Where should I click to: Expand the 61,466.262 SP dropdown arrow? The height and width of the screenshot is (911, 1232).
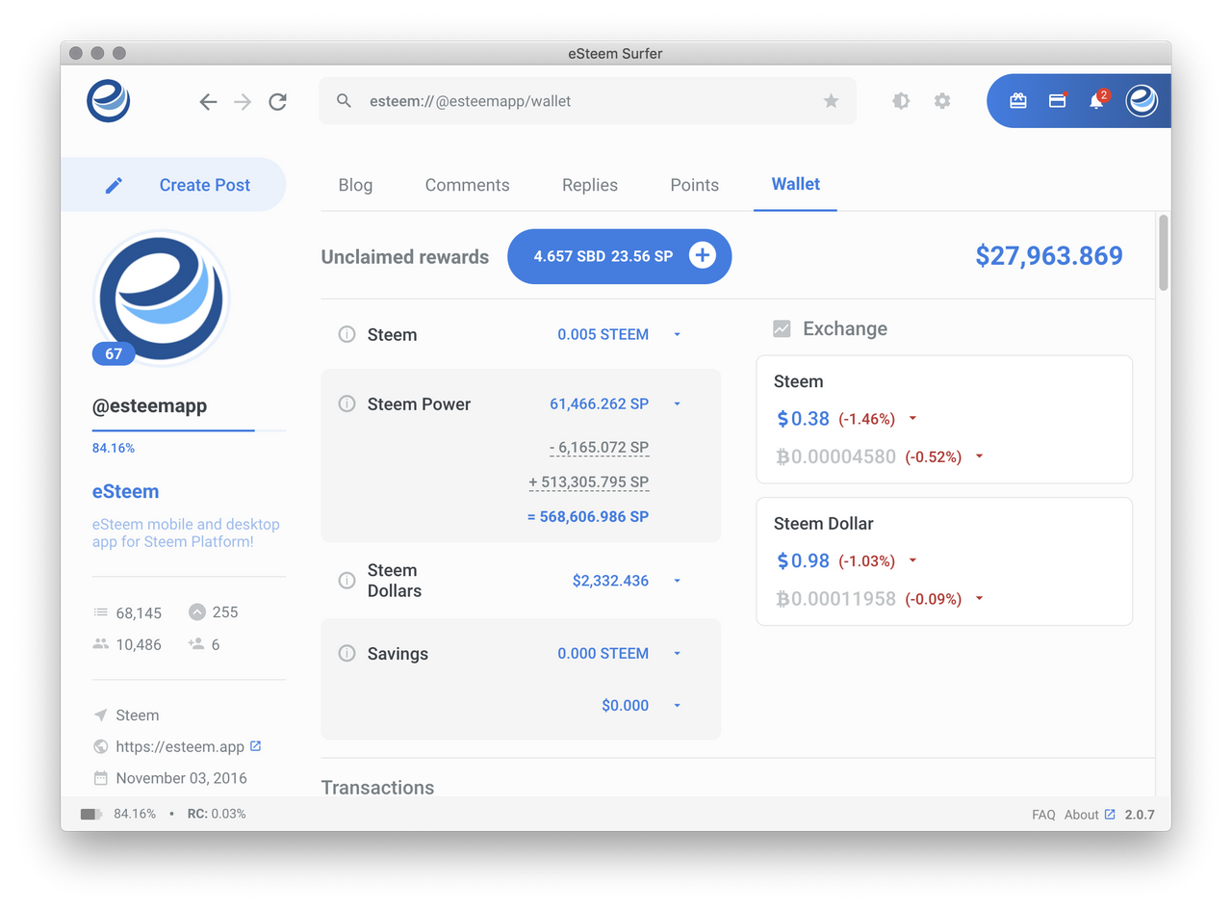pyautogui.click(x=677, y=404)
